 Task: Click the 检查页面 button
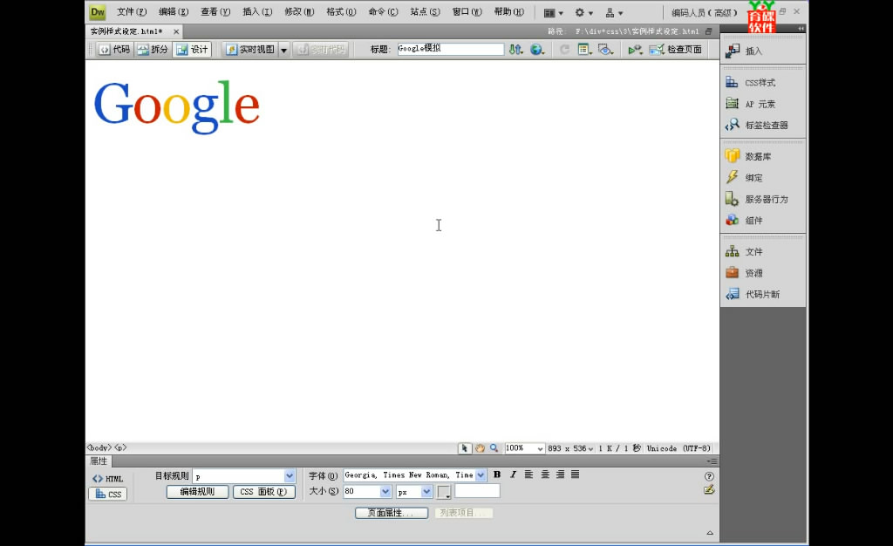pyautogui.click(x=676, y=50)
